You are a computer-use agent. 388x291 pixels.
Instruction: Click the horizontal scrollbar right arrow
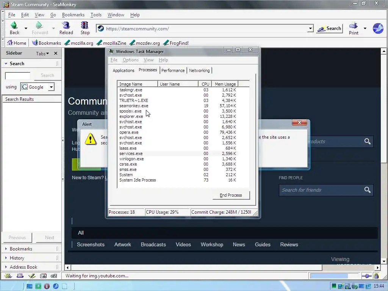click(x=378, y=267)
